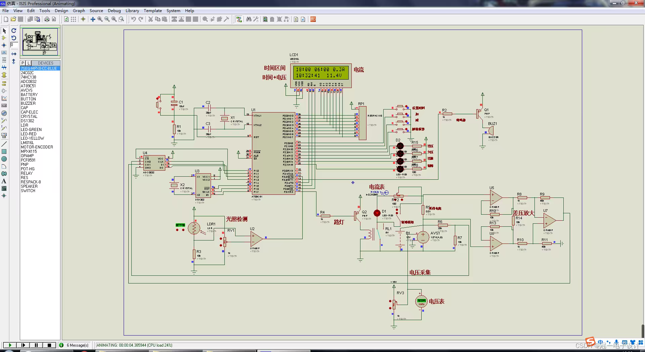Click the Zoom In toolbar icon
Image resolution: width=645 pixels, height=352 pixels.
pyautogui.click(x=100, y=19)
